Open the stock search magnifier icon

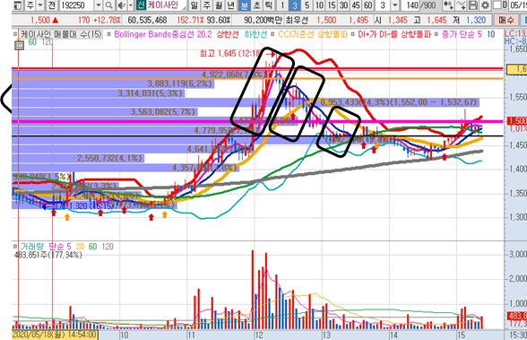[x=108, y=5]
